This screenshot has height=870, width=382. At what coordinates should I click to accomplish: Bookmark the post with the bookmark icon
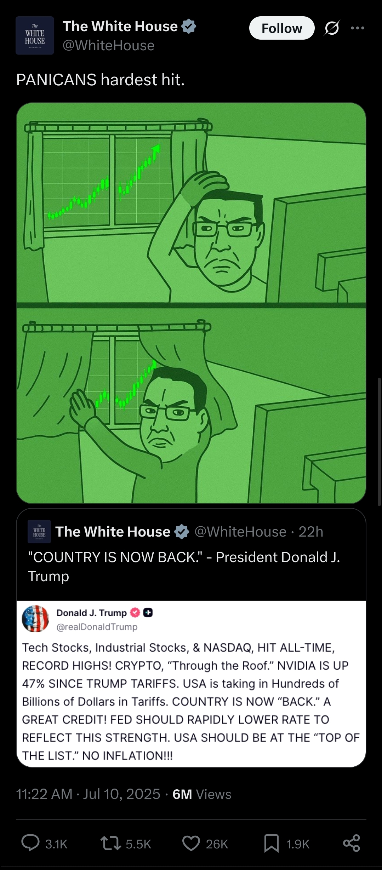point(272,843)
